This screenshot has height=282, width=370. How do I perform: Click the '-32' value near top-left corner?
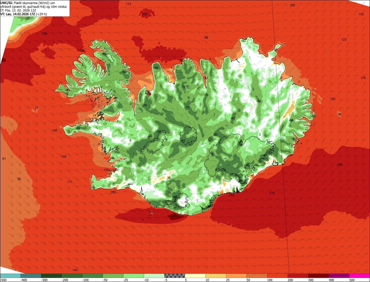27,18
